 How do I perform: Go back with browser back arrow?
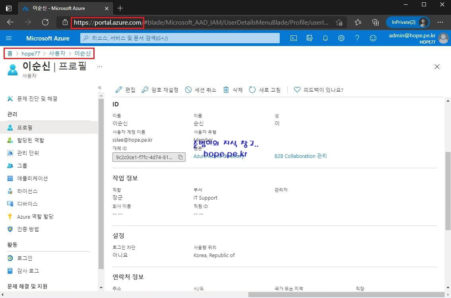10,22
